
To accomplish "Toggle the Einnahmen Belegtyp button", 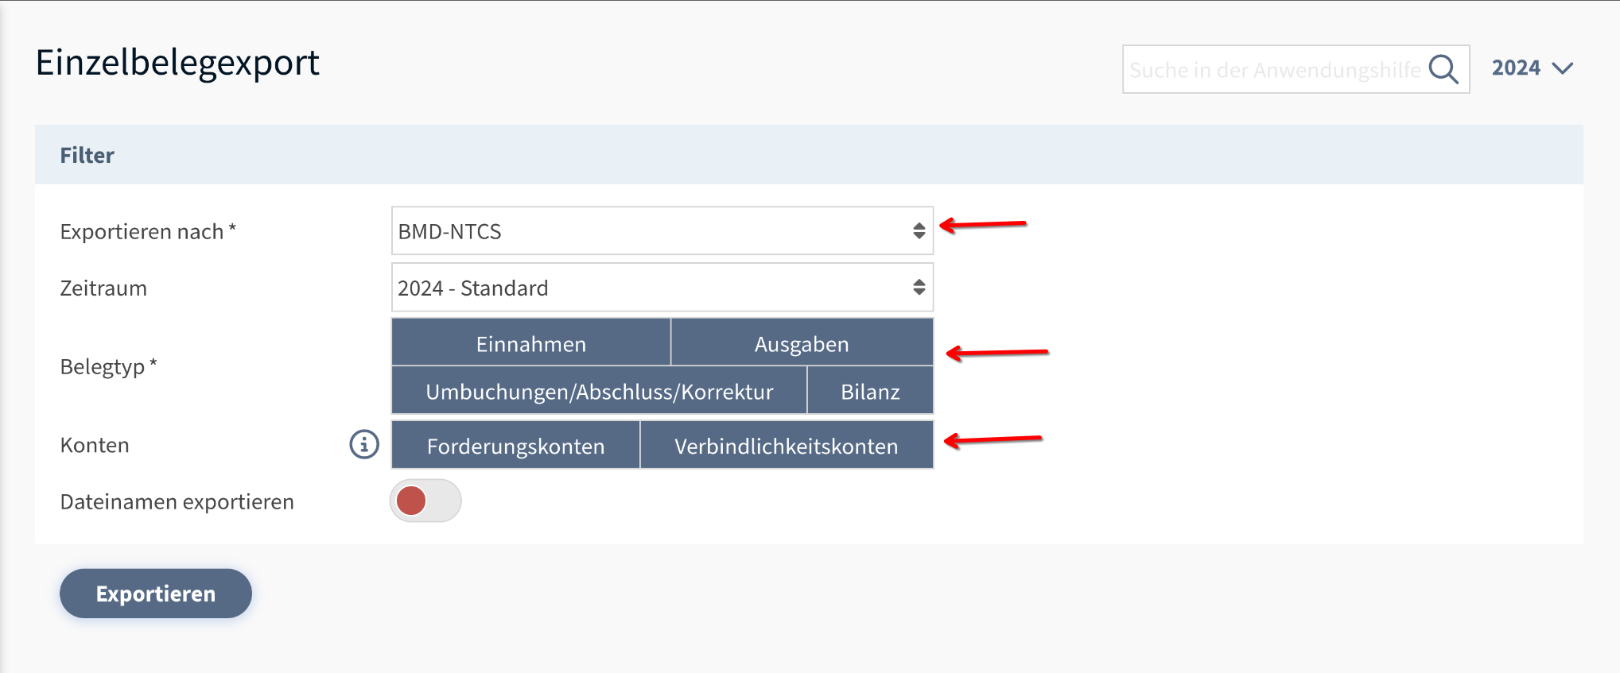I will coord(531,342).
